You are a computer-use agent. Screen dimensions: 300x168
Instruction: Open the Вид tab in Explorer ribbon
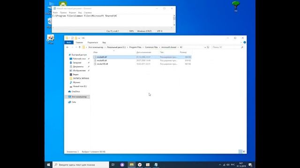coord(104,42)
